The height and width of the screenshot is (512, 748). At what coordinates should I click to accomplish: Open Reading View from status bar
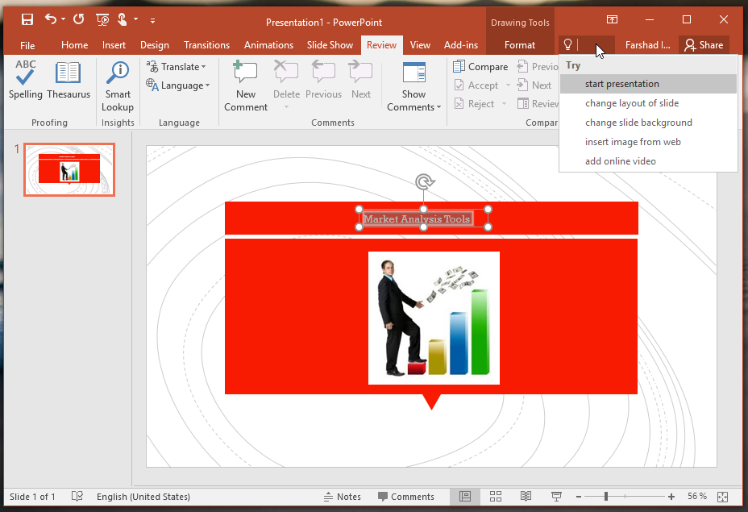(x=526, y=497)
